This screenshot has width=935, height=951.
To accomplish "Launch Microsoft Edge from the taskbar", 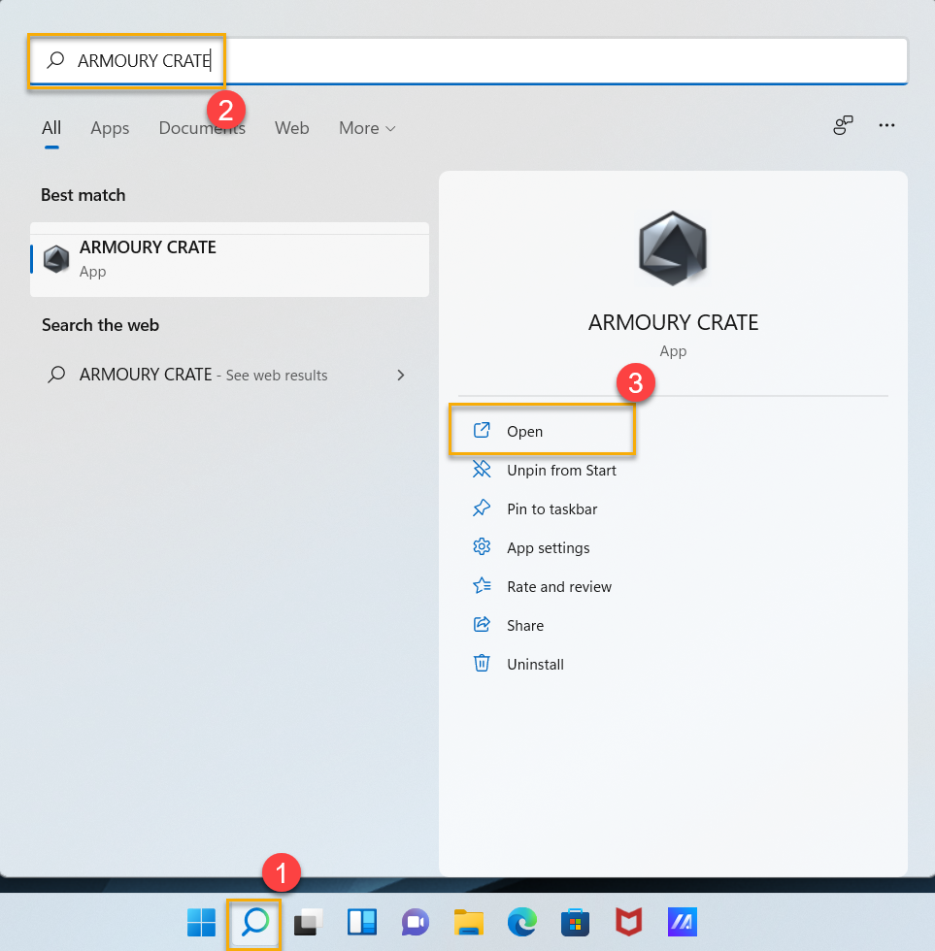I will (521, 922).
